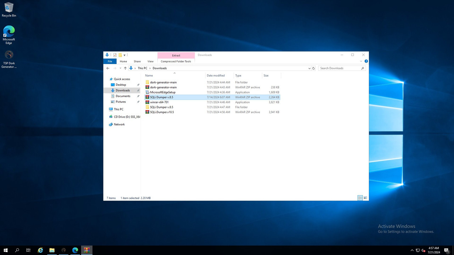Open the Recycle Bin desktop icon
454x255 pixels.
[9, 10]
